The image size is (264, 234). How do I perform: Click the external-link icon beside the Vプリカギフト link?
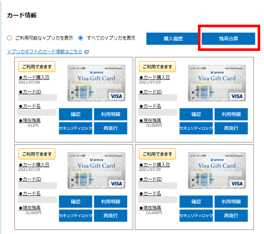coord(87,52)
